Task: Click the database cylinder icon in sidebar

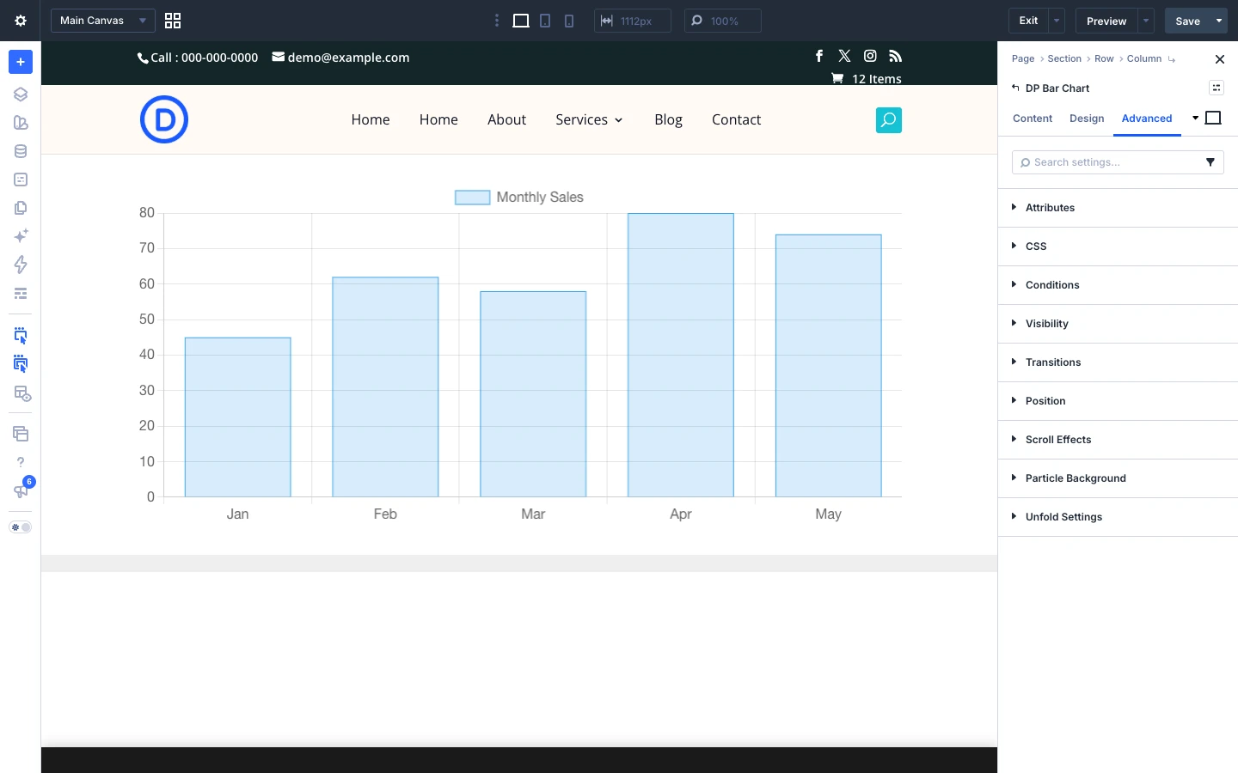Action: point(21,151)
